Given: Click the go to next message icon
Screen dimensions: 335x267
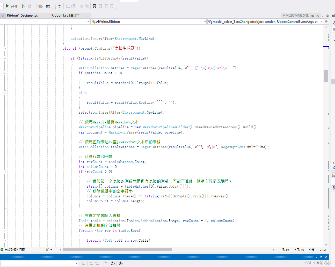Looking at the screenshot, I should [x=97, y=263].
